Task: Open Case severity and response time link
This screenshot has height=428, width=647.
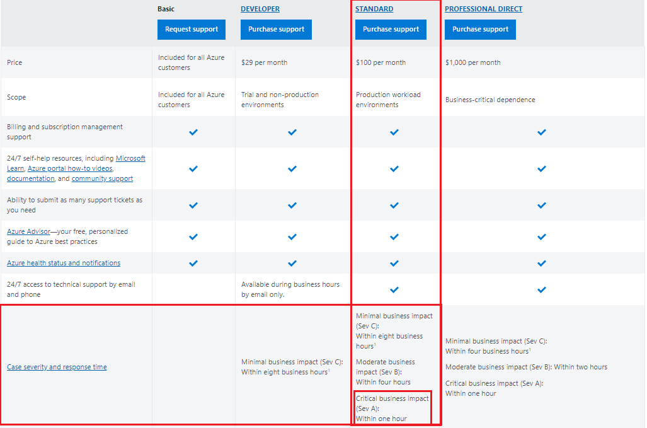Action: point(57,367)
